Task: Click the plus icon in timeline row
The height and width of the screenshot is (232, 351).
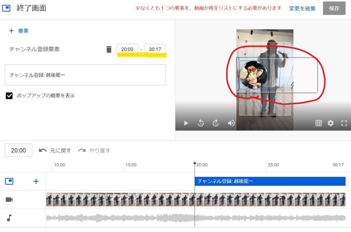Action: 36,181
